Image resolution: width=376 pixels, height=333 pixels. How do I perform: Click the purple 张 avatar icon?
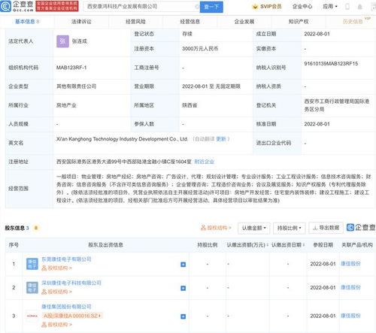coord(62,41)
